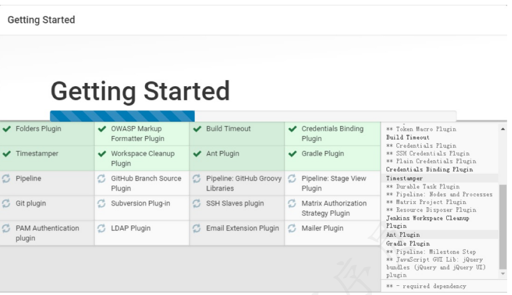
Task: Click 'Credentials Binding Plugin' log line
Action: point(430,170)
